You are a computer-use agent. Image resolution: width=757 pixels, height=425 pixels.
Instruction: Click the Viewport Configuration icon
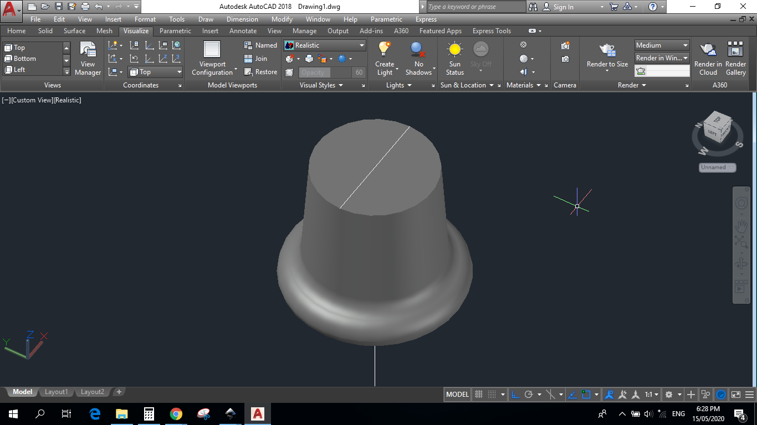pyautogui.click(x=212, y=49)
